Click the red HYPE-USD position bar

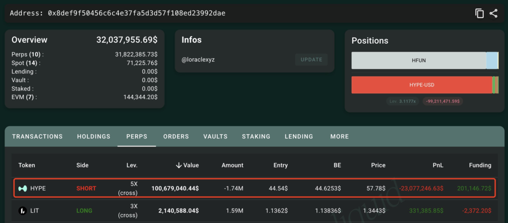tap(422, 85)
